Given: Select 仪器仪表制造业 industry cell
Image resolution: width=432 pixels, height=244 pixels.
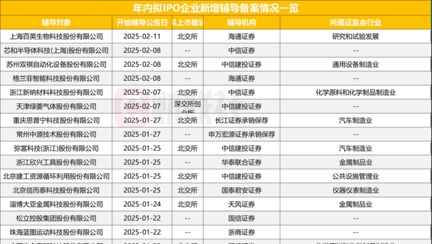Looking at the screenshot, I should pos(356,190).
